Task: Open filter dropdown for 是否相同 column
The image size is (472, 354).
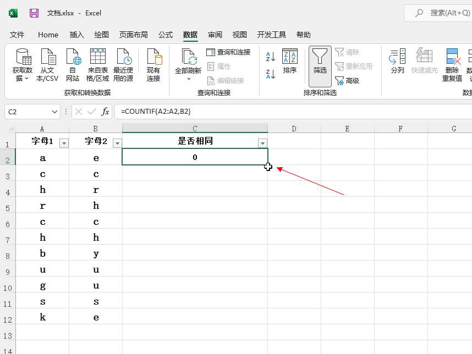Action: tap(262, 143)
